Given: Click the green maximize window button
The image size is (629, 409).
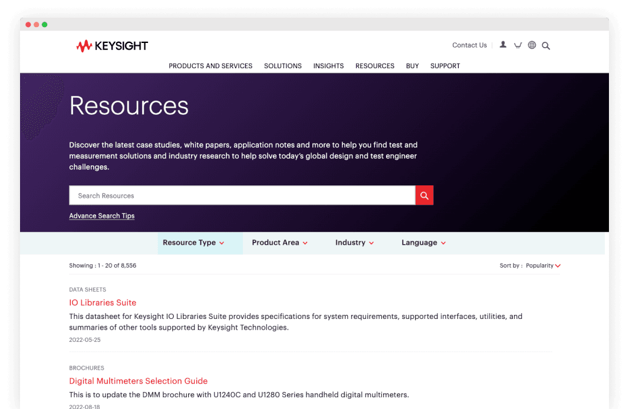Looking at the screenshot, I should click(45, 25).
